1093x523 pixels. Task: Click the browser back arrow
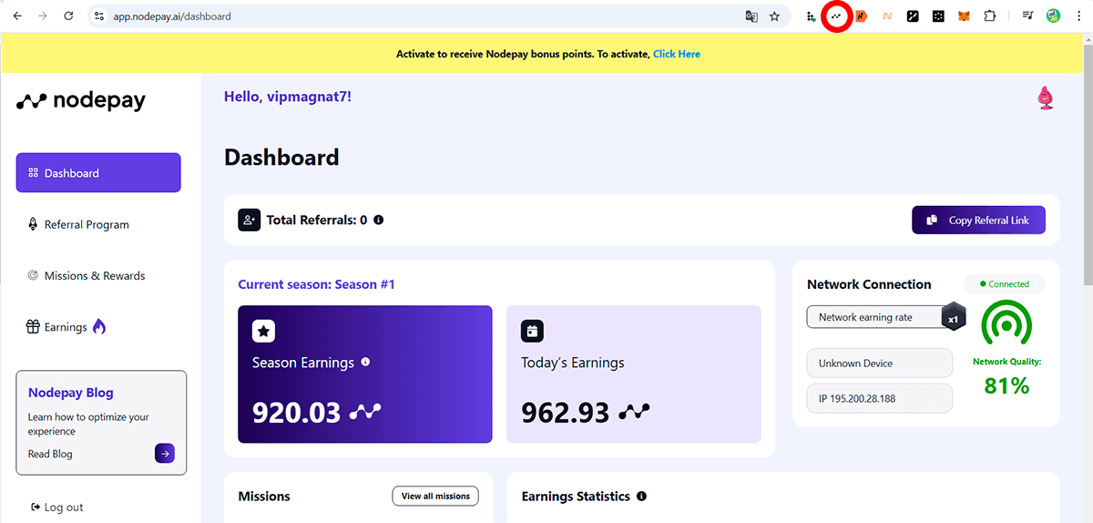(17, 16)
